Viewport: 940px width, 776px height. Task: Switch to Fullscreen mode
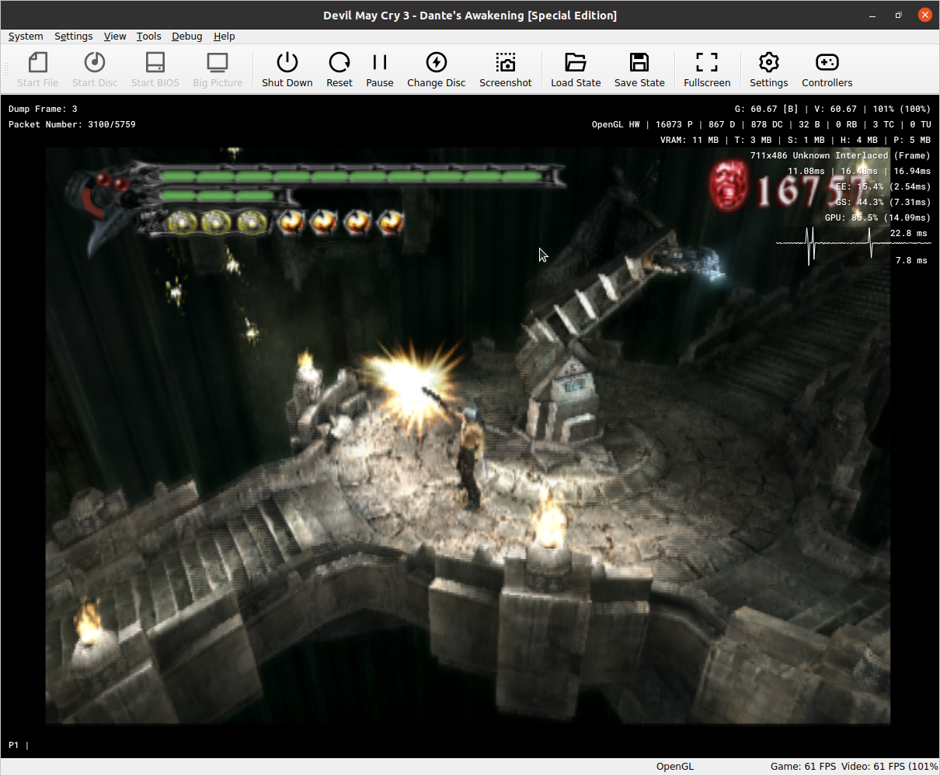coord(707,70)
